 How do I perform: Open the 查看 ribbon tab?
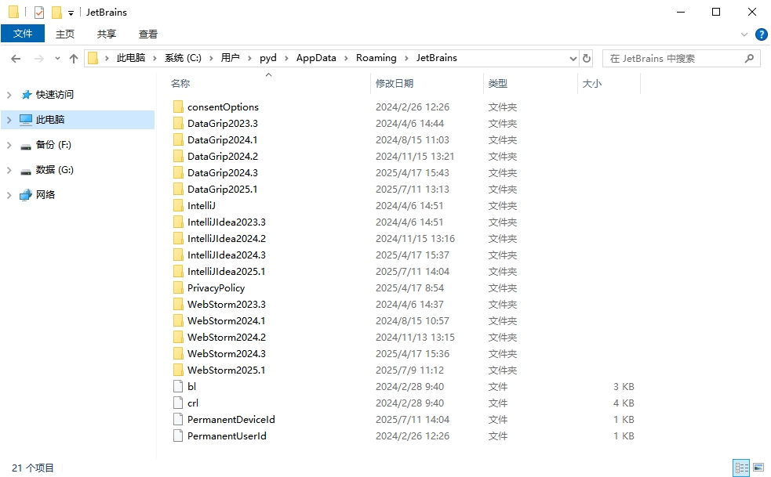148,34
